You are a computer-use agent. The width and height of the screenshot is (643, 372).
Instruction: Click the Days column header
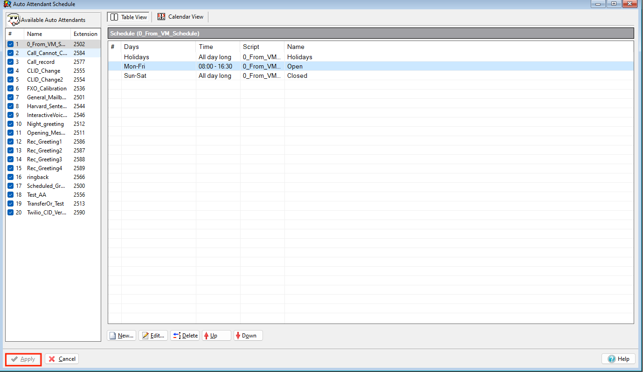pos(159,47)
